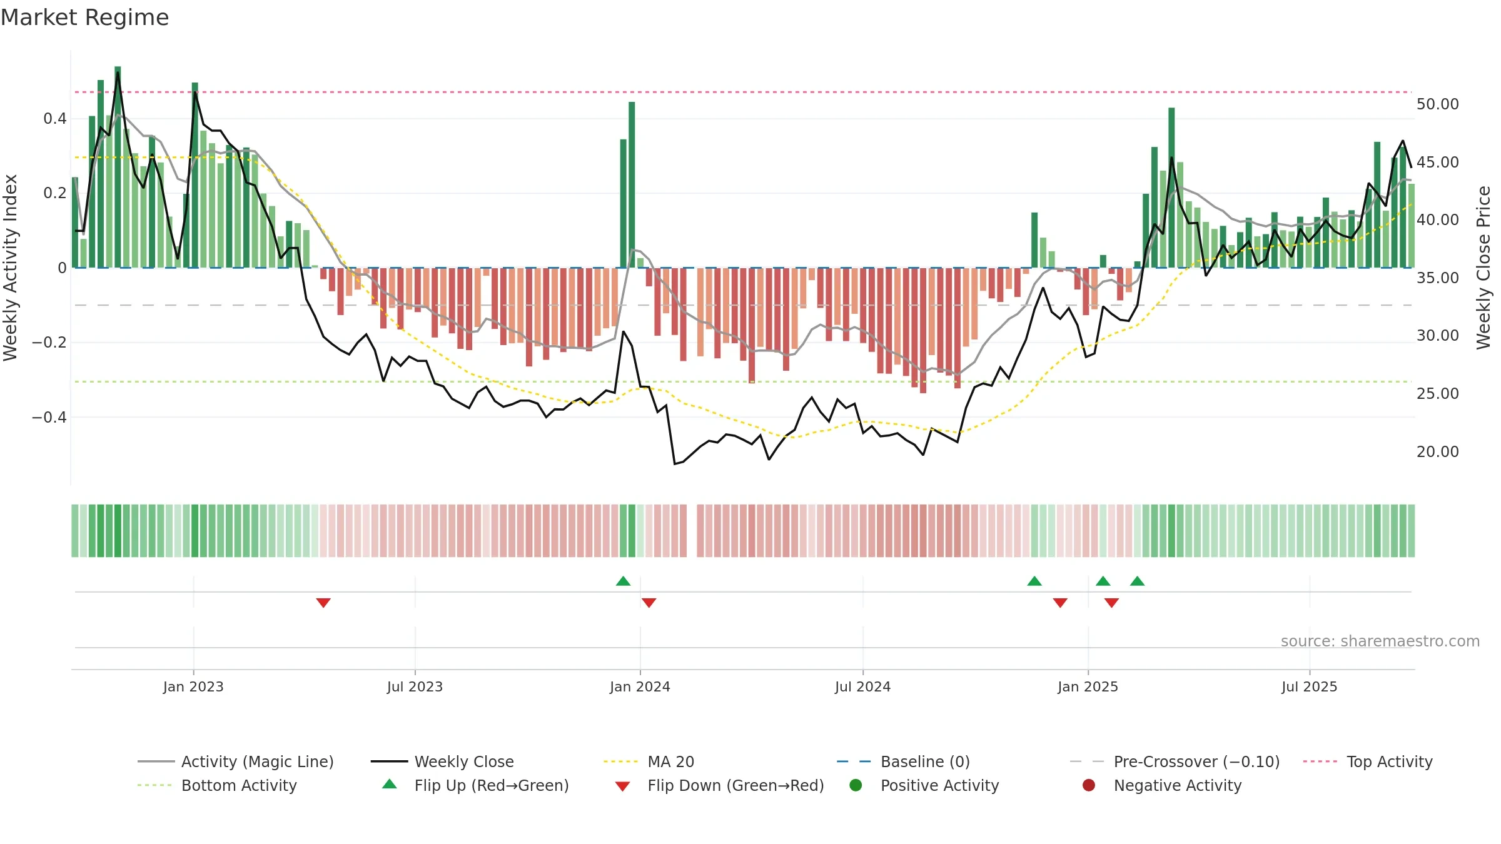Screen dimensions: 1501x844
Task: Click the Jul 2024 axis label
Action: click(862, 686)
